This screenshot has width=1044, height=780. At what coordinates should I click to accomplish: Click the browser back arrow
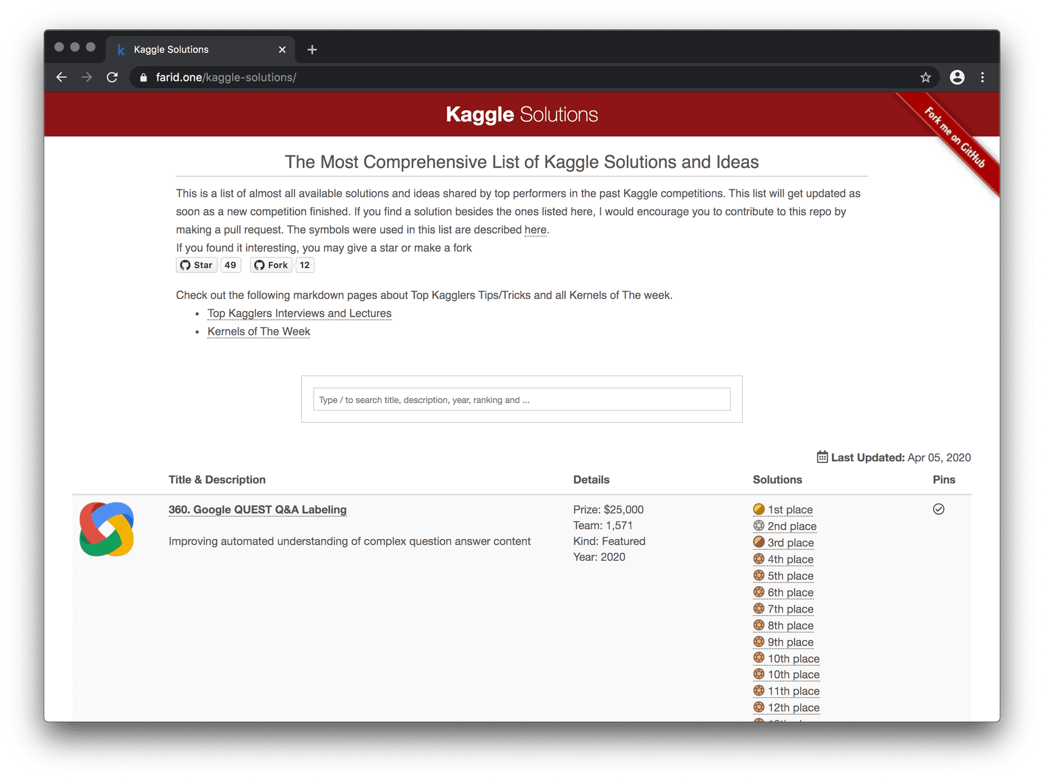61,77
